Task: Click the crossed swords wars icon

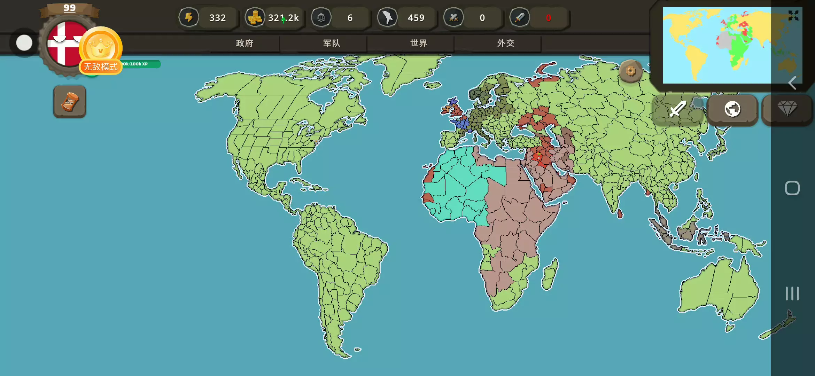Action: tap(453, 17)
